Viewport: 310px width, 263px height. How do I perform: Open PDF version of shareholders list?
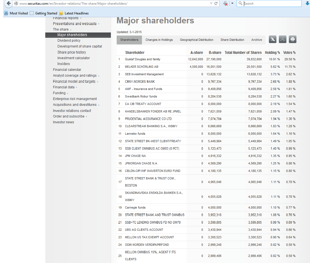coord(282,39)
